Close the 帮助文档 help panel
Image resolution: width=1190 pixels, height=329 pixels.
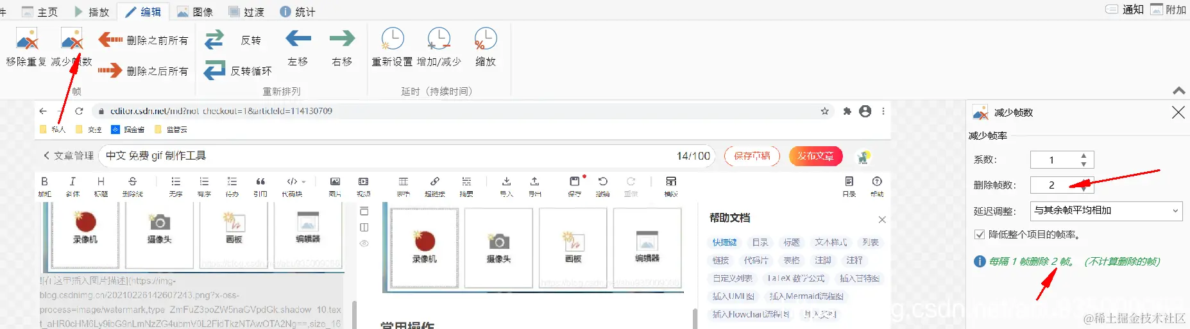click(x=882, y=219)
